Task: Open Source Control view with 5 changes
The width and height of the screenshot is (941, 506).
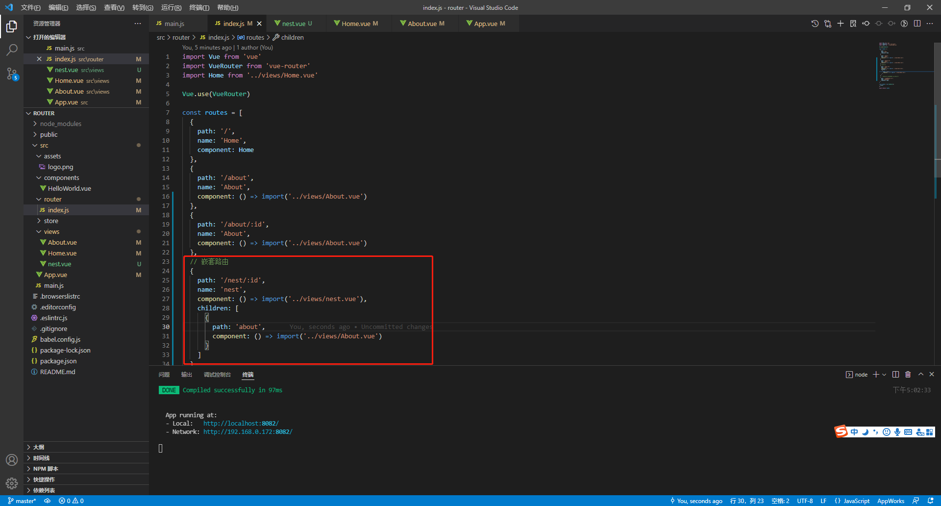Action: pyautogui.click(x=12, y=74)
